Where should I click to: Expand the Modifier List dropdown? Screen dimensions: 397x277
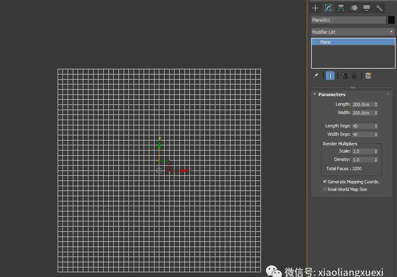[x=353, y=32]
